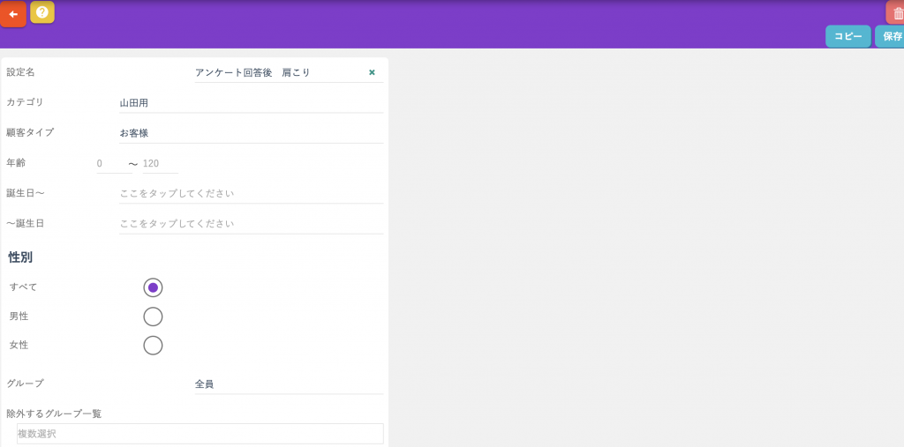Screen dimensions: 904x447
Task: Open the 顧客タイプ dropdown showing お客様
Action: (x=251, y=133)
